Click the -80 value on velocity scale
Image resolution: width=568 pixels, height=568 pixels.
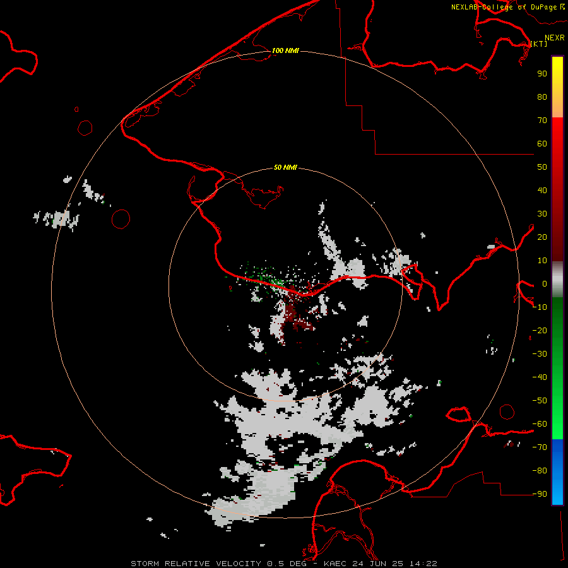tap(540, 471)
